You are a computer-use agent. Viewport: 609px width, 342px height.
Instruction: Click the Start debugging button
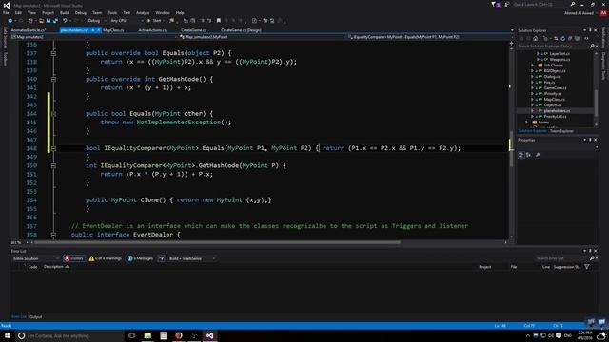[154, 21]
